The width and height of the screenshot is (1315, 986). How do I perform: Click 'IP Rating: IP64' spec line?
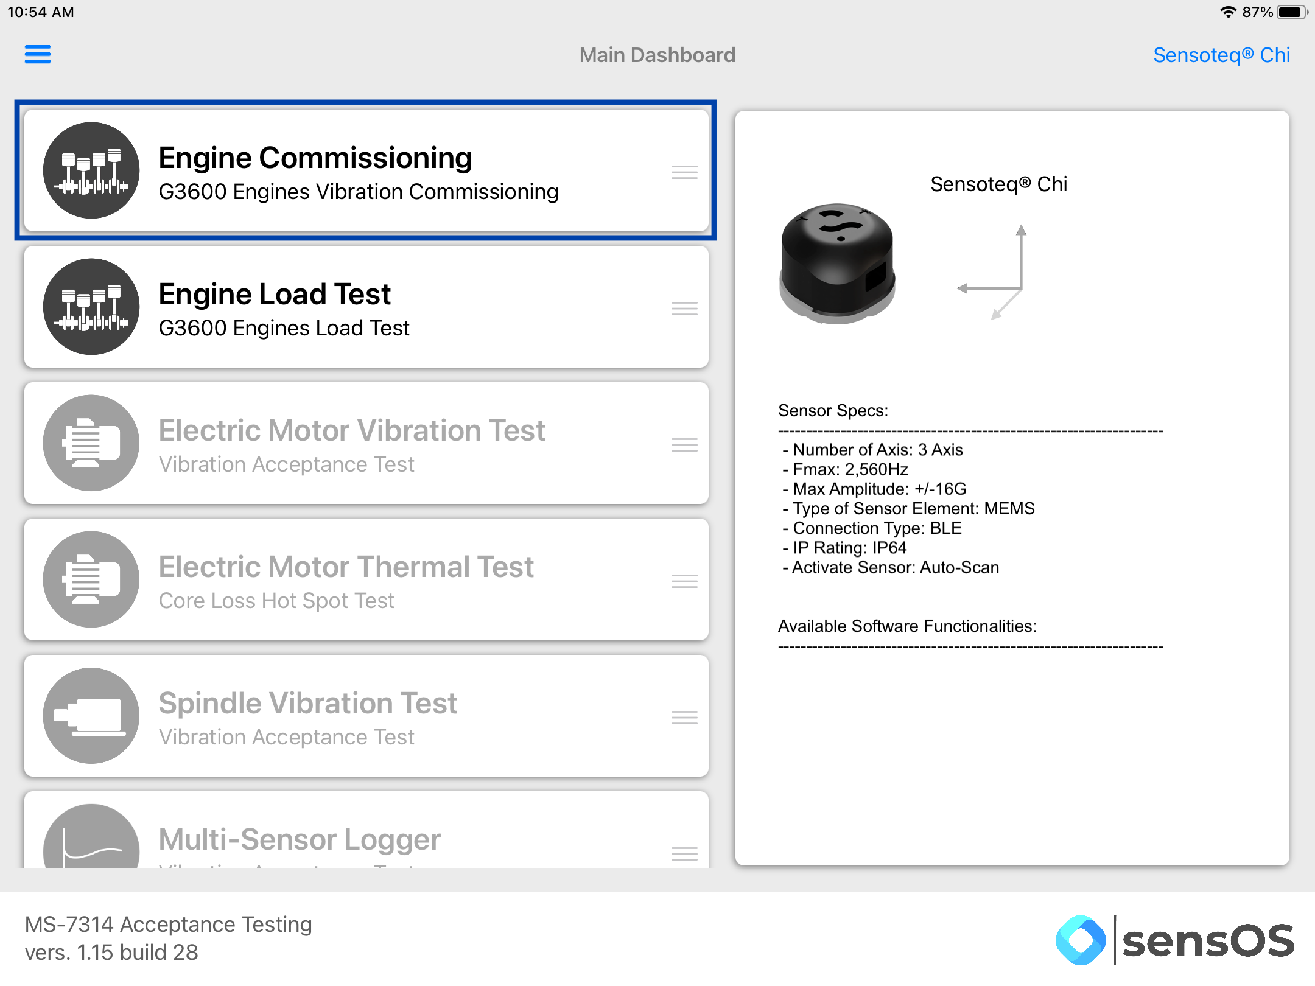(x=845, y=548)
